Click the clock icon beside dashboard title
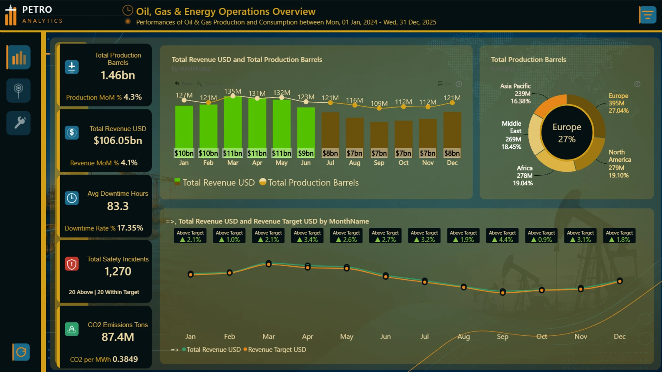662x372 pixels. point(128,10)
